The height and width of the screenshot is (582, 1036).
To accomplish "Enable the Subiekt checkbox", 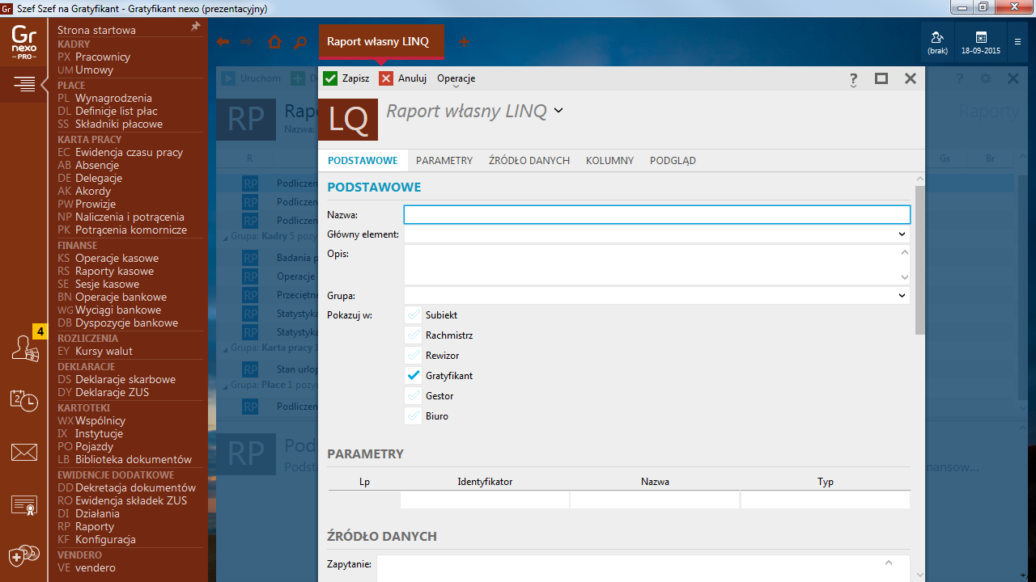I will [414, 315].
